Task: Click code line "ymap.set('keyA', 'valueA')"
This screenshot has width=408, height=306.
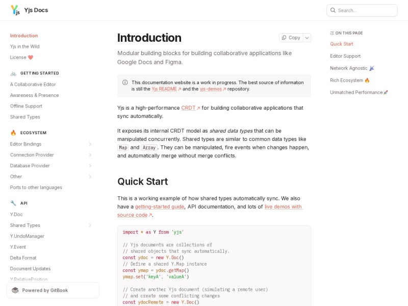Action: [156, 277]
